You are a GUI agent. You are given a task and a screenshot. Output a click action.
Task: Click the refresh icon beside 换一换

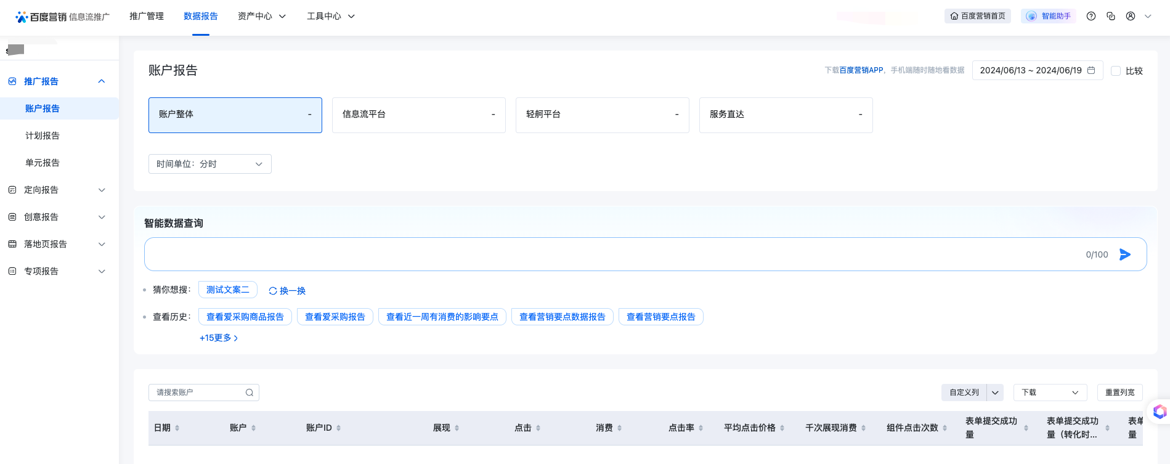point(273,291)
